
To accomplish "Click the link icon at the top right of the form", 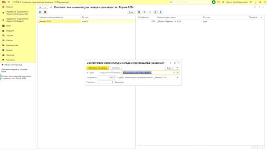I will click(255, 7).
